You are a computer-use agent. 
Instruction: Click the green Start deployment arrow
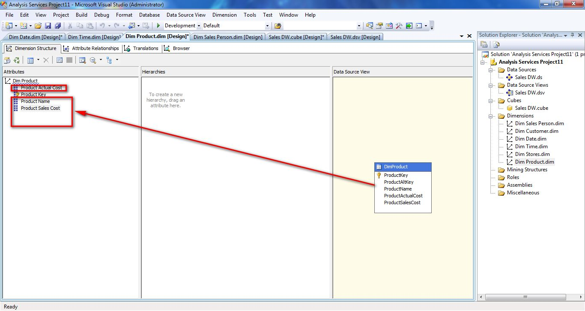158,26
